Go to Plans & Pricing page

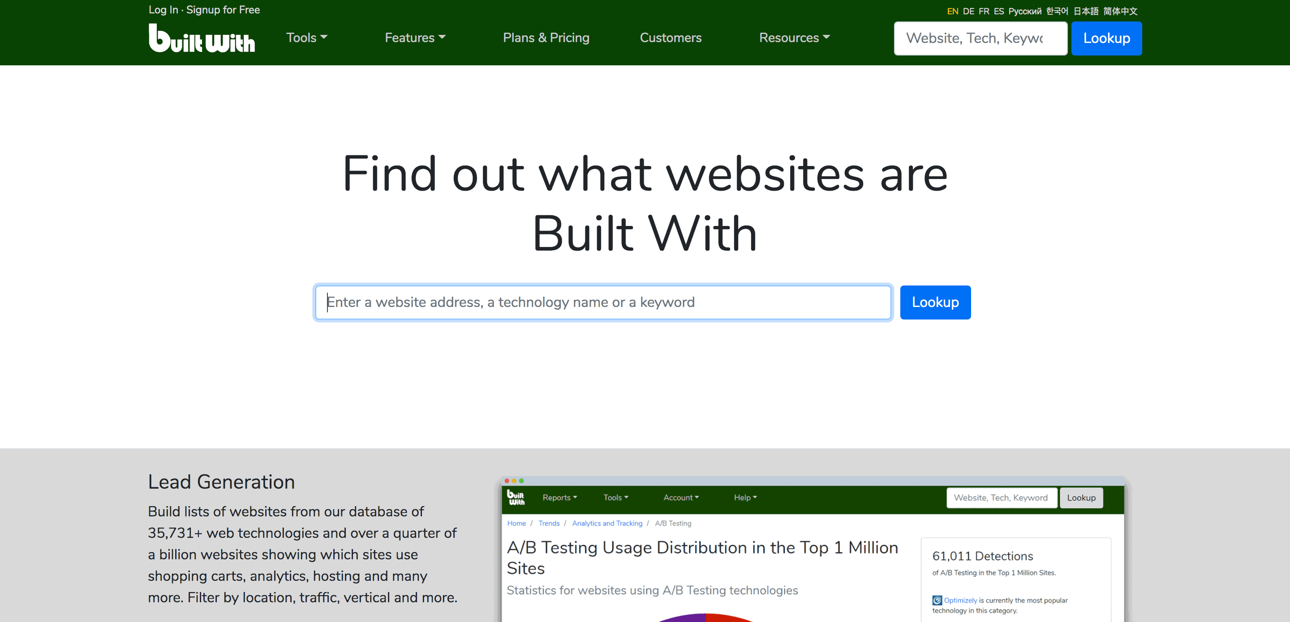click(x=546, y=38)
